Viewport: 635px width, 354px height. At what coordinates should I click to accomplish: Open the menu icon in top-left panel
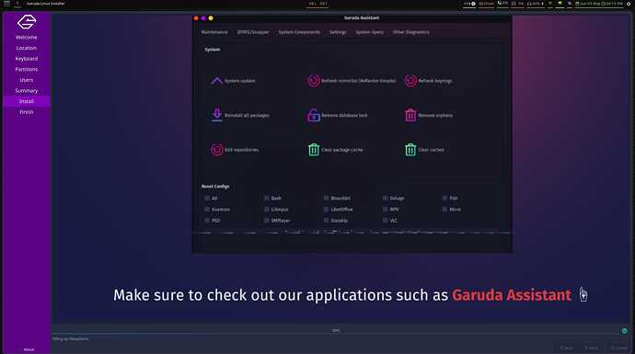click(6, 4)
